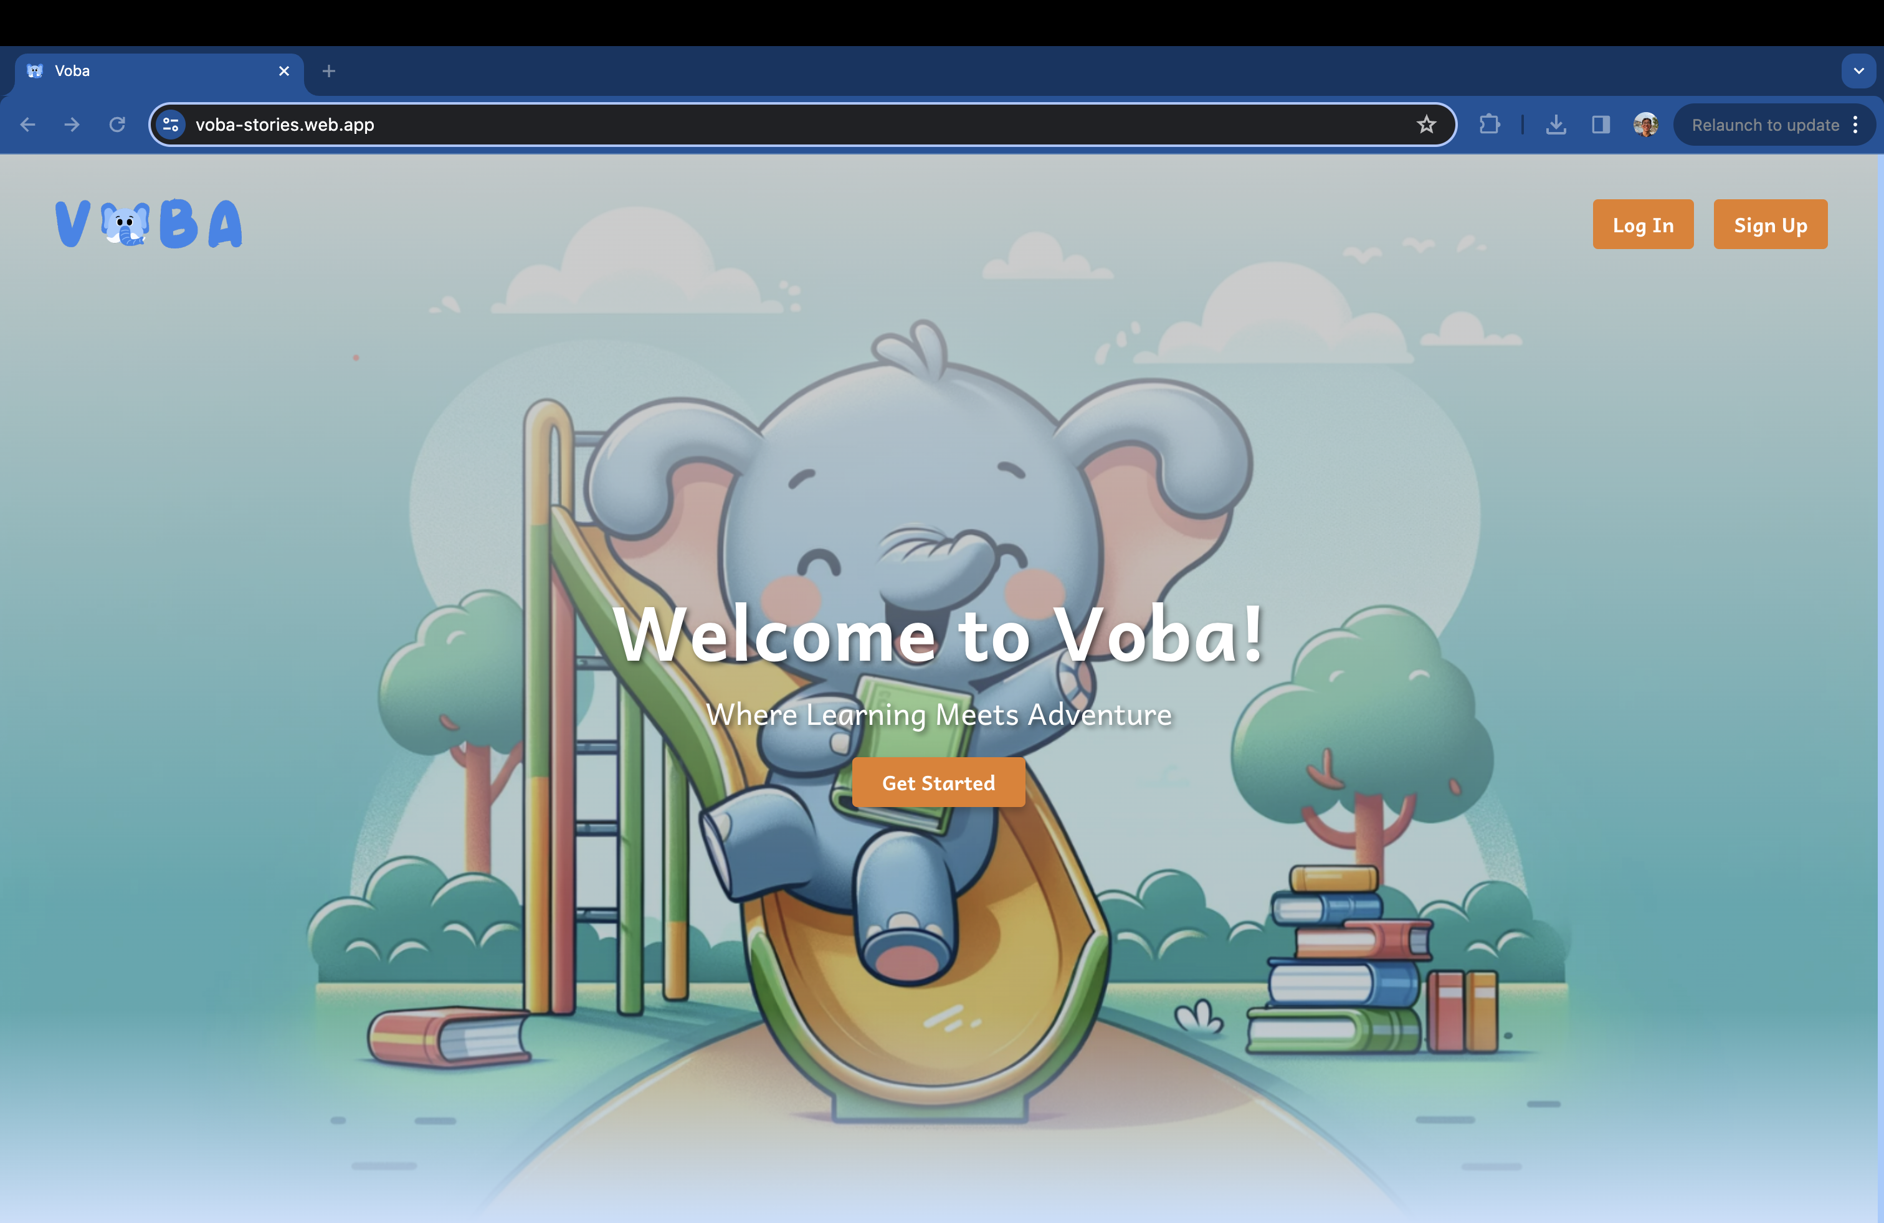Click the forward navigation arrow

[x=72, y=125]
